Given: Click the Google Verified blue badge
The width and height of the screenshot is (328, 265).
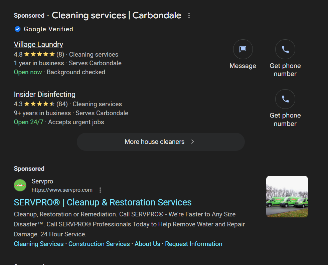Looking at the screenshot, I should point(18,29).
